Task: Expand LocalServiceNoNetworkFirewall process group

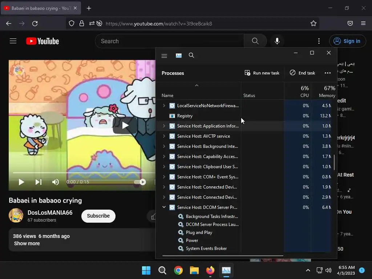Action: [x=164, y=106]
